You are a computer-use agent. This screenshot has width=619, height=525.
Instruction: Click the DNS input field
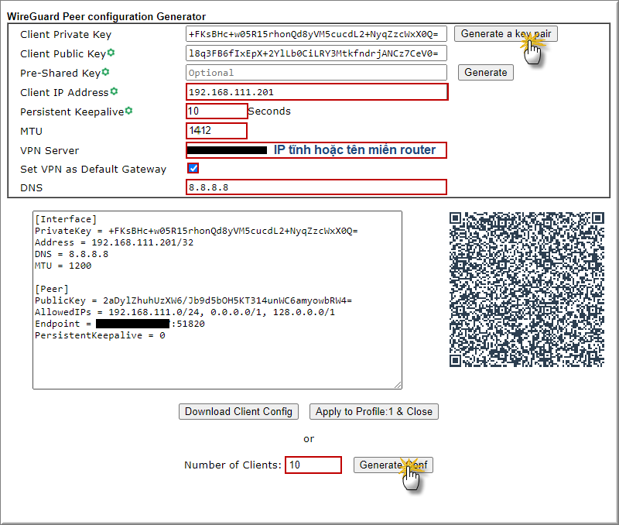point(316,187)
